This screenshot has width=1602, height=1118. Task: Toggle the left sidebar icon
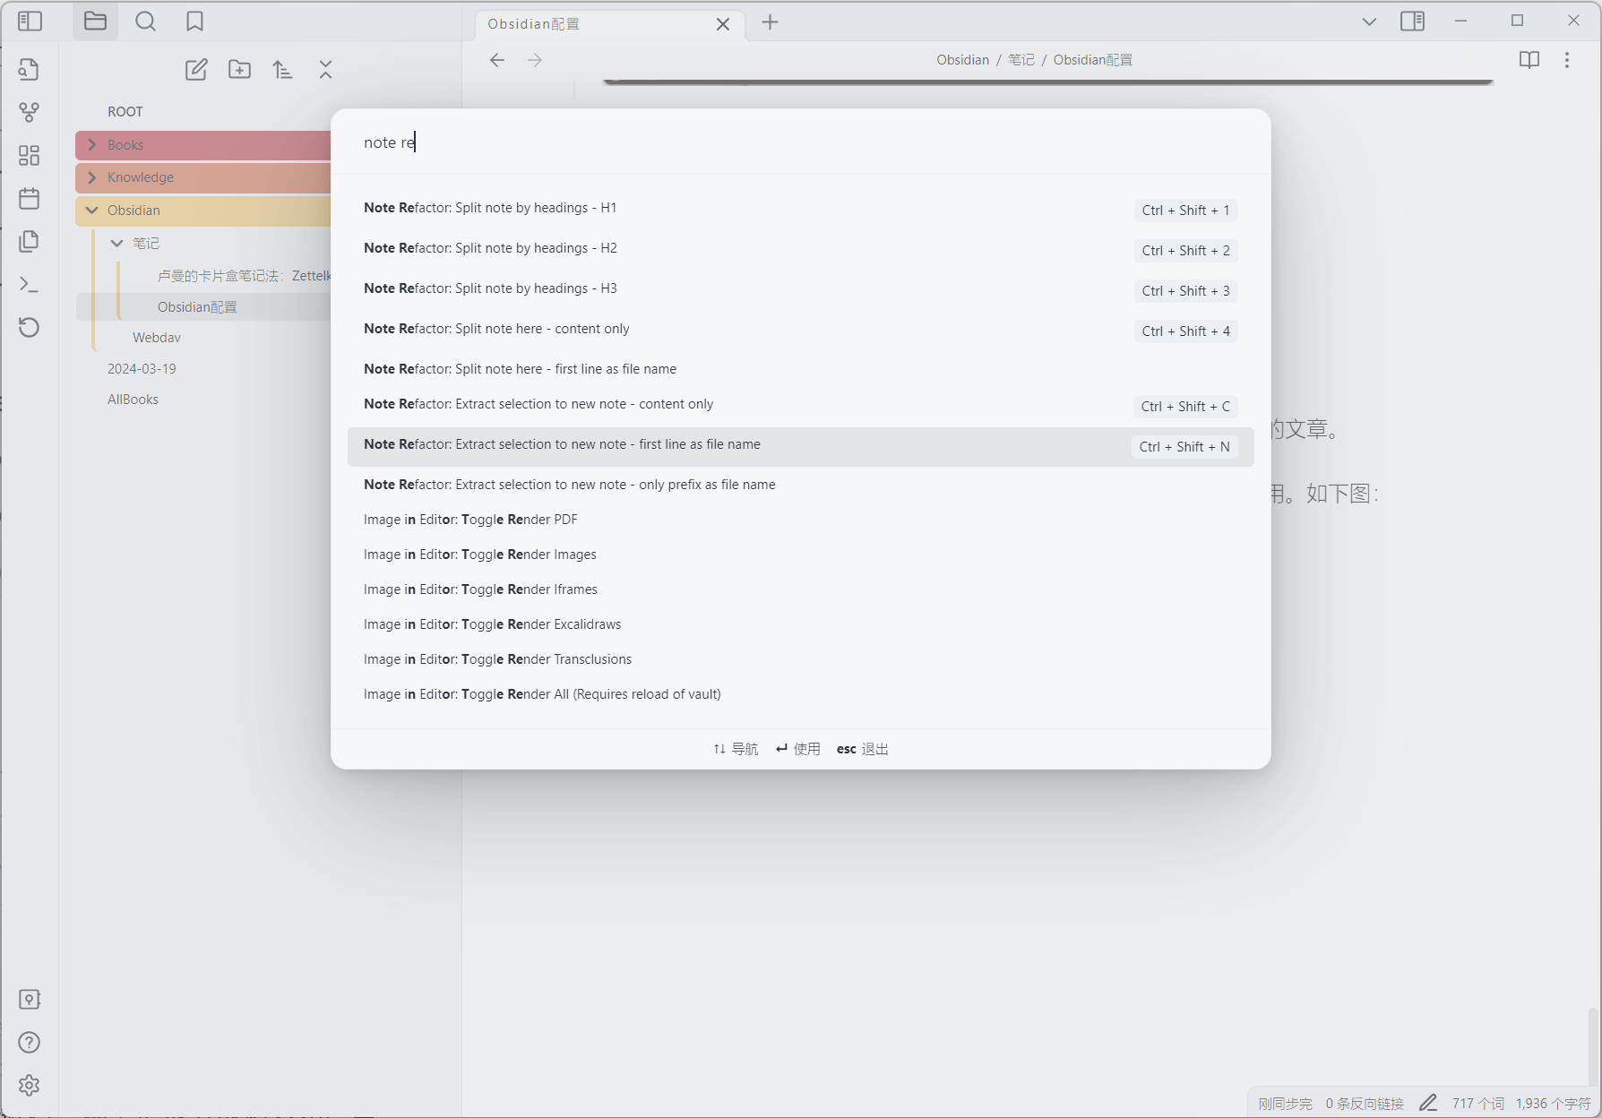click(x=30, y=21)
